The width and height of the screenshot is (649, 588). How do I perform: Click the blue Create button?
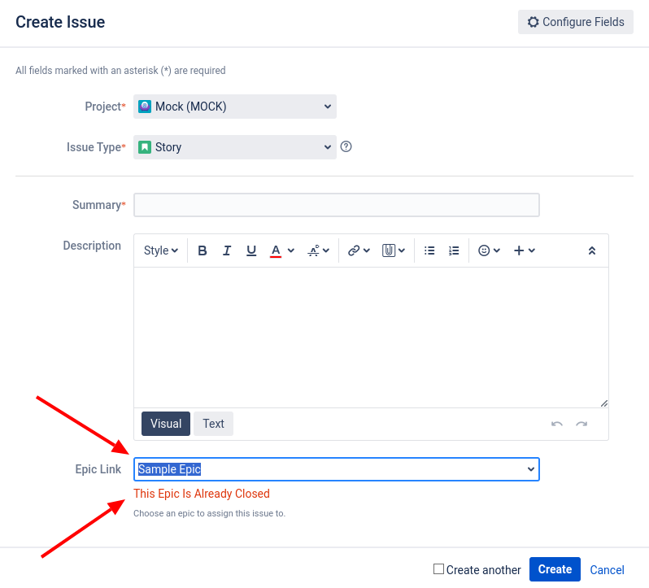555,569
